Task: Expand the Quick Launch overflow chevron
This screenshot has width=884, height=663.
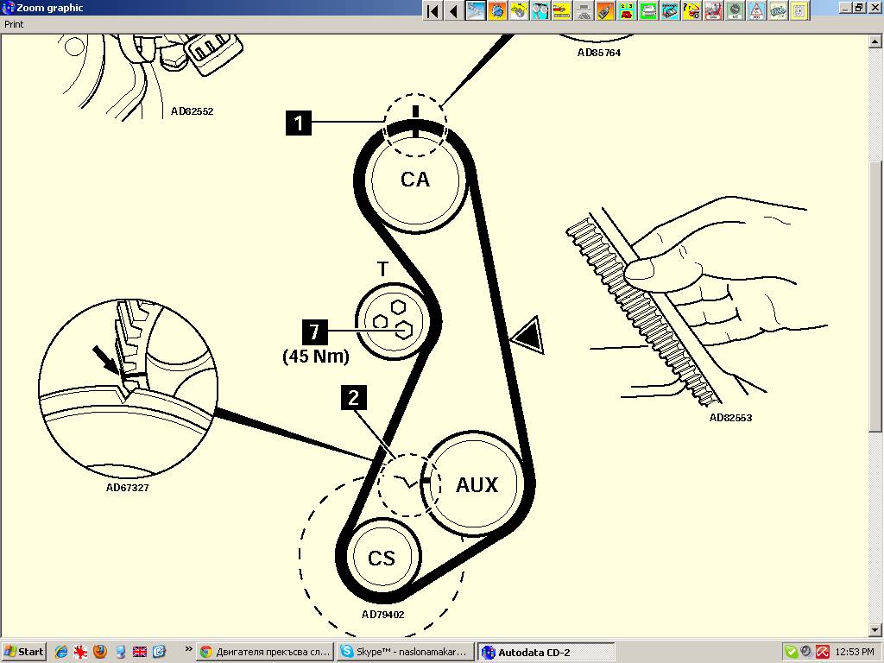Action: coord(188,648)
